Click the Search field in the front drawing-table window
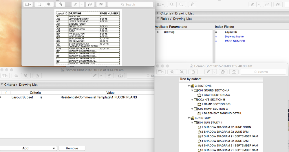The width and height of the screenshot is (289, 152). point(130,4)
